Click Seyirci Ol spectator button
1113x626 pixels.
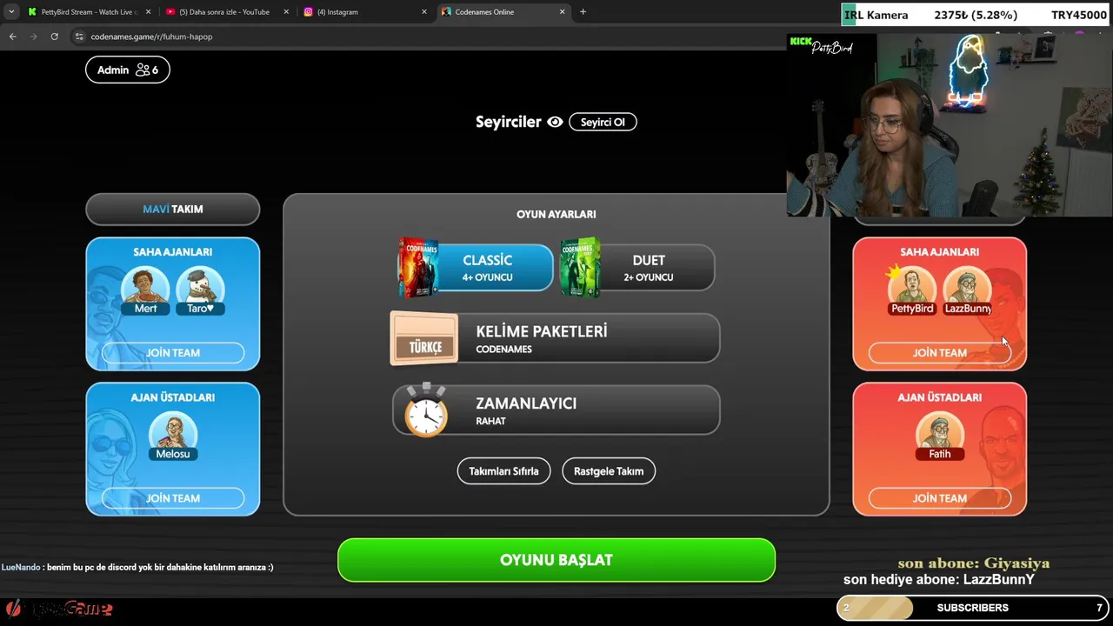[x=603, y=122]
